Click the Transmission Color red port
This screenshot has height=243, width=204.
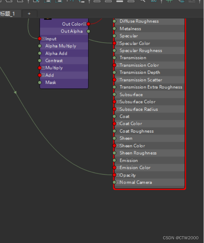(115, 65)
